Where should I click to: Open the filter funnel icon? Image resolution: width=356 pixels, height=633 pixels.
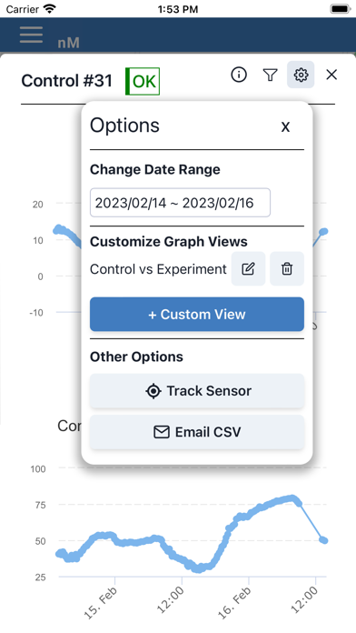coord(270,75)
